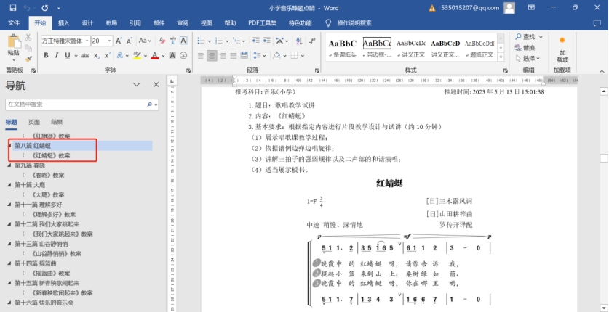Switch to the 页面 tab in navigation pane
609x312 pixels.
click(x=34, y=122)
